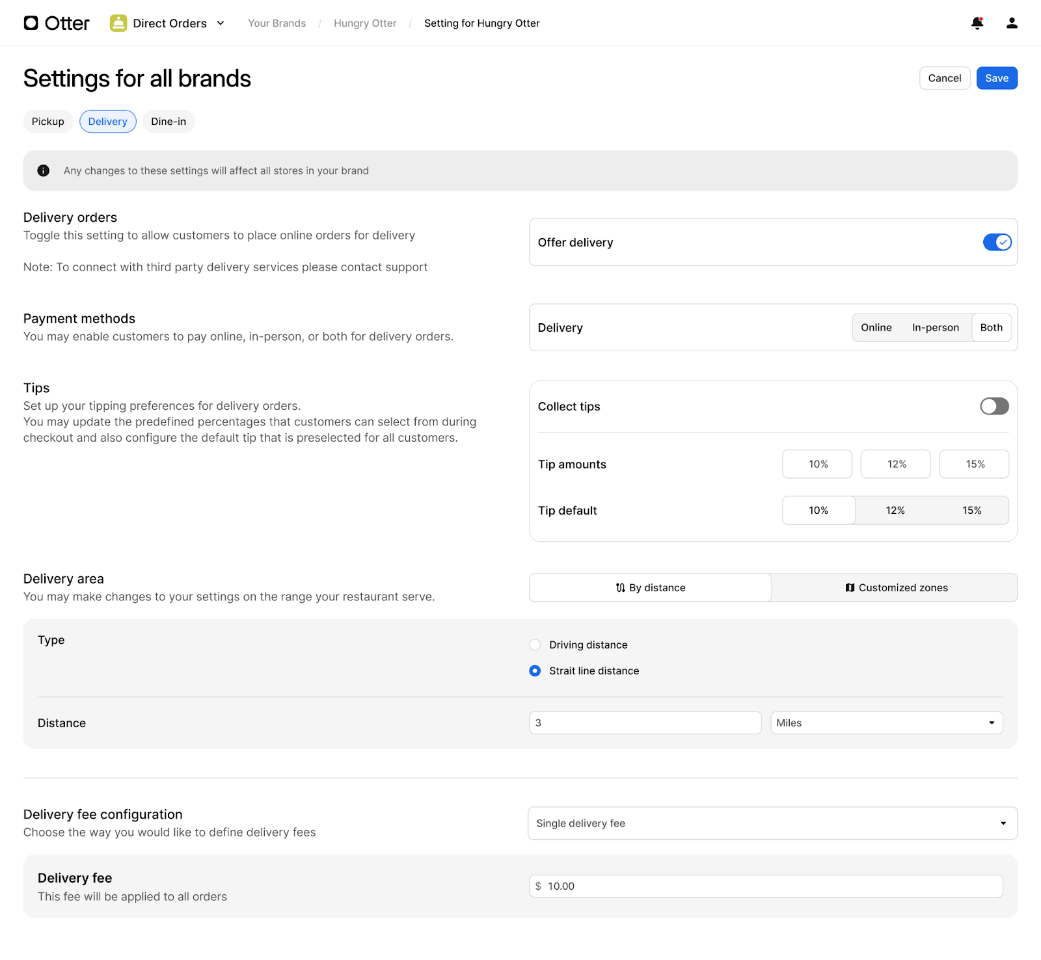Viewport: 1041px width, 960px height.
Task: Go to the Hungry Otter breadcrumb link
Action: pyautogui.click(x=365, y=23)
